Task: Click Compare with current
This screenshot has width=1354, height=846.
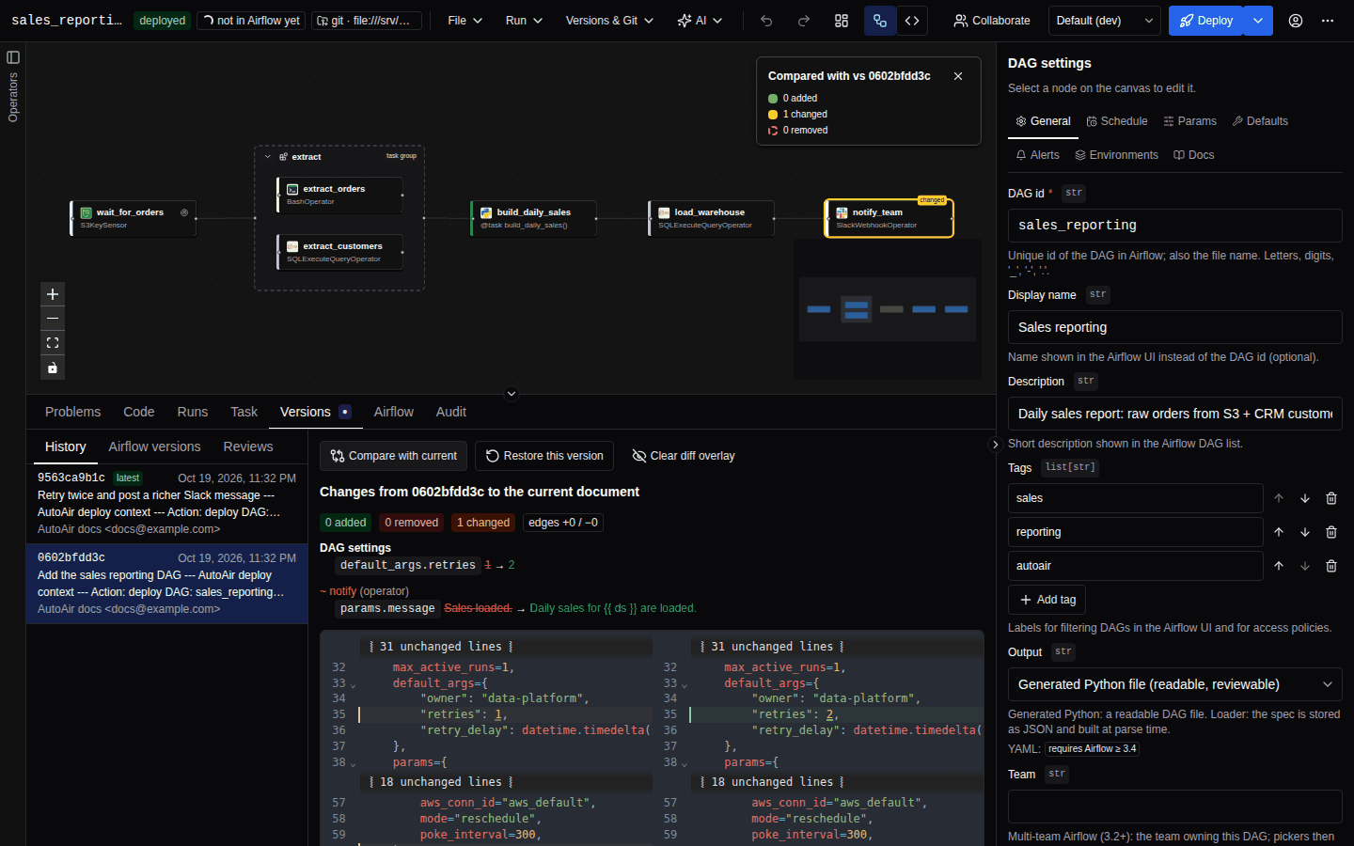Action: 394,456
